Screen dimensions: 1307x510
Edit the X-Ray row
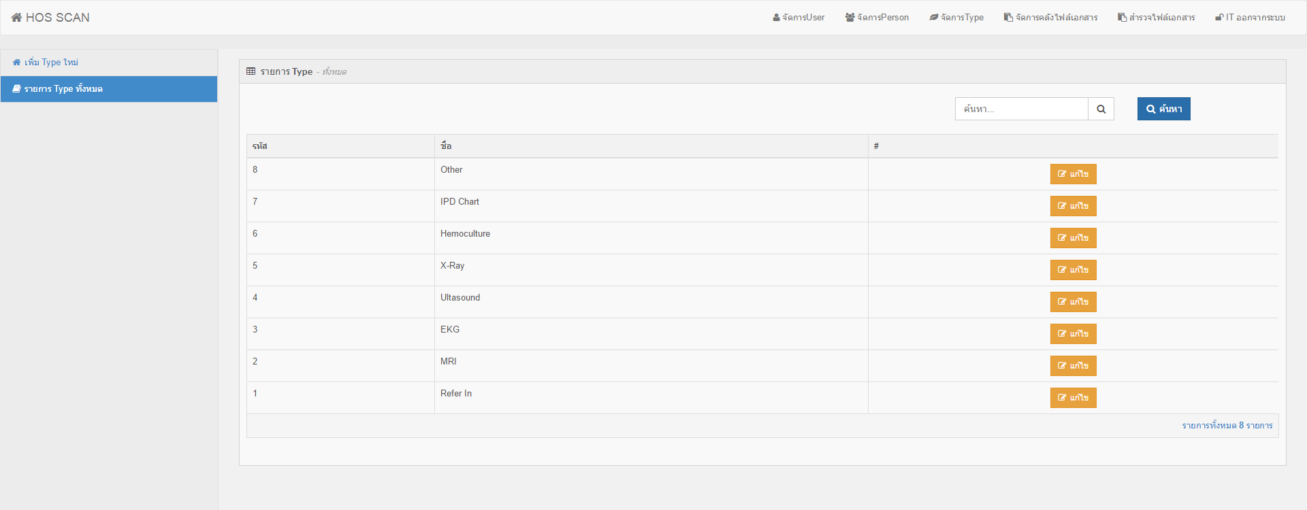(1073, 270)
